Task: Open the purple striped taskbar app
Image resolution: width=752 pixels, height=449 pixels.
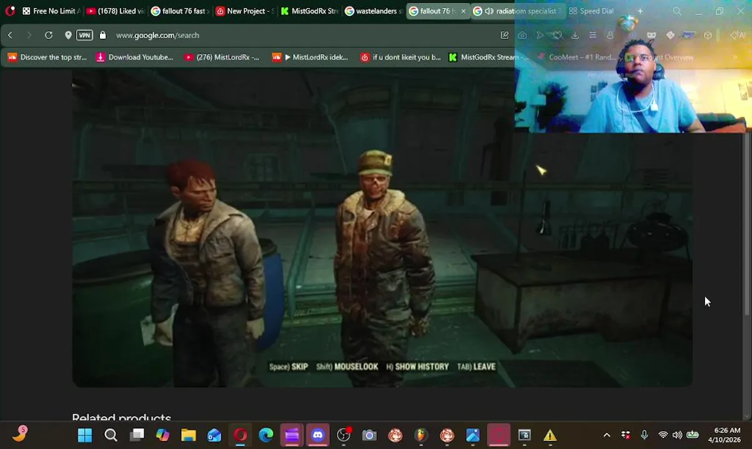Action: coord(292,435)
